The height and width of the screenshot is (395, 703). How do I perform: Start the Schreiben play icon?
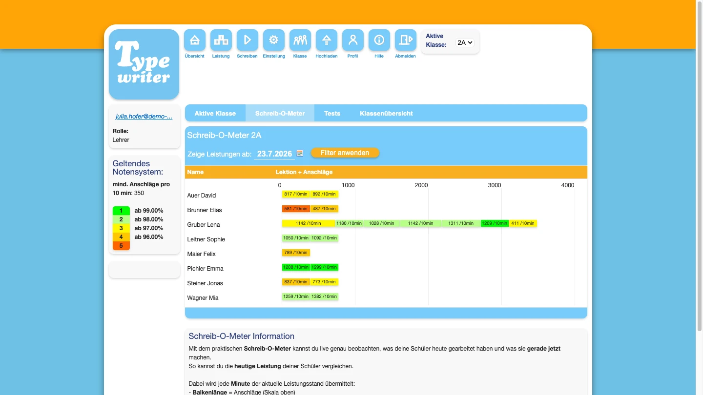pos(248,40)
